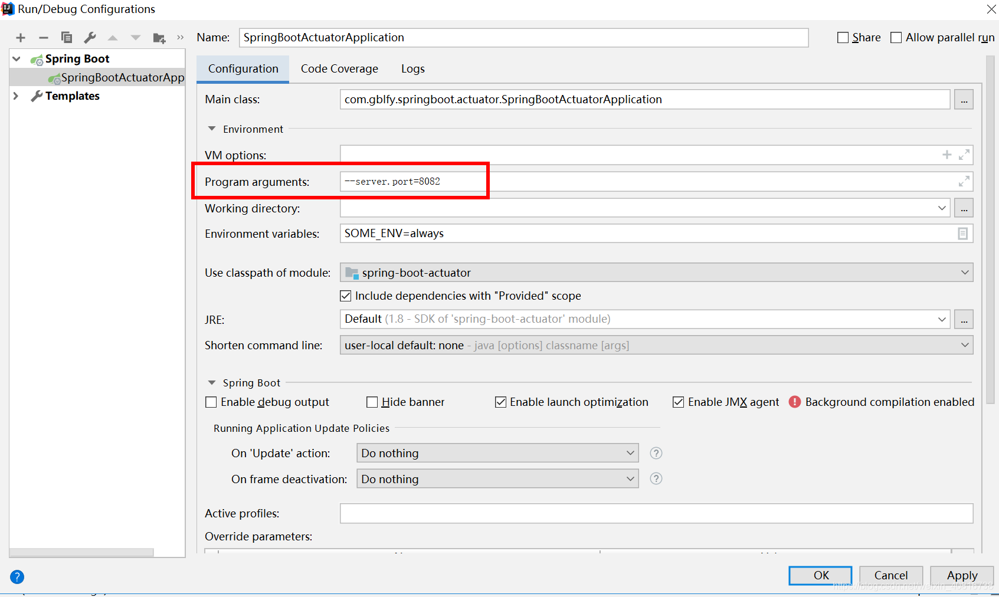Show more toolbar actions chevron
Image resolution: width=999 pixels, height=597 pixels.
point(180,38)
